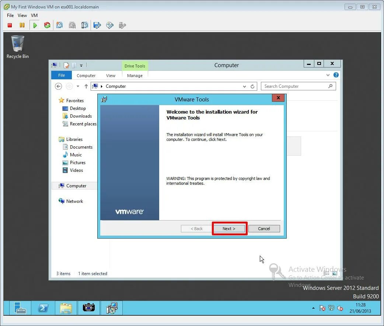Click the blue help question mark icon

pyautogui.click(x=336, y=75)
